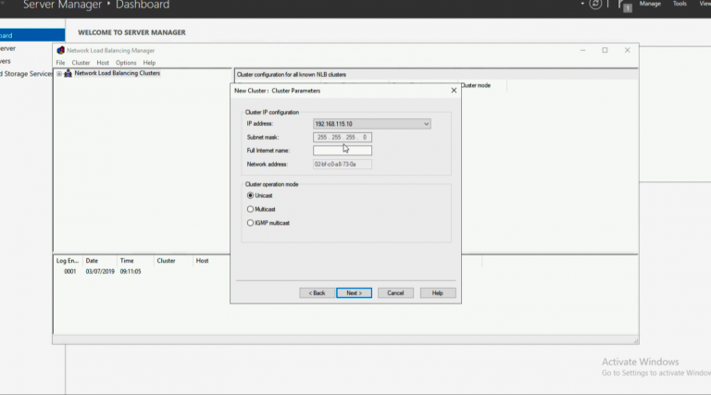Click the NLB Manager title bar icon
This screenshot has width=711, height=395.
61,50
